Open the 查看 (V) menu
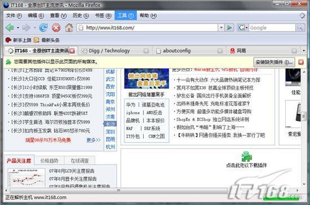Image resolution: width=310 pixels, height=205 pixels. [58, 16]
